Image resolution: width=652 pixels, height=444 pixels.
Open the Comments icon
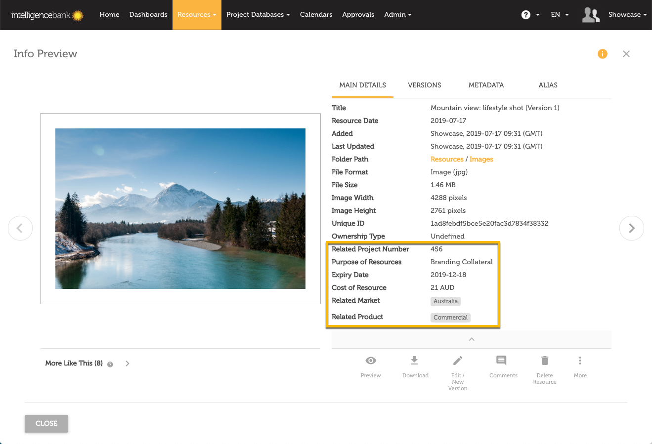[x=501, y=361]
